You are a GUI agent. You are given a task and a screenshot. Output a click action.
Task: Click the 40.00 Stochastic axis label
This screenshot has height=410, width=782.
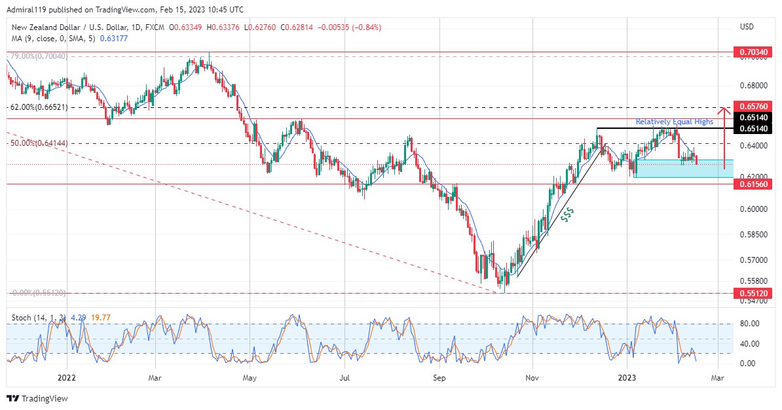[x=750, y=344]
